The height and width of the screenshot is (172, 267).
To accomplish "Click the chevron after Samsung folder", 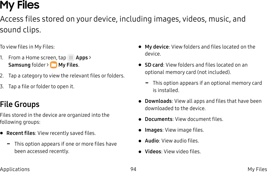I will (47, 65).
